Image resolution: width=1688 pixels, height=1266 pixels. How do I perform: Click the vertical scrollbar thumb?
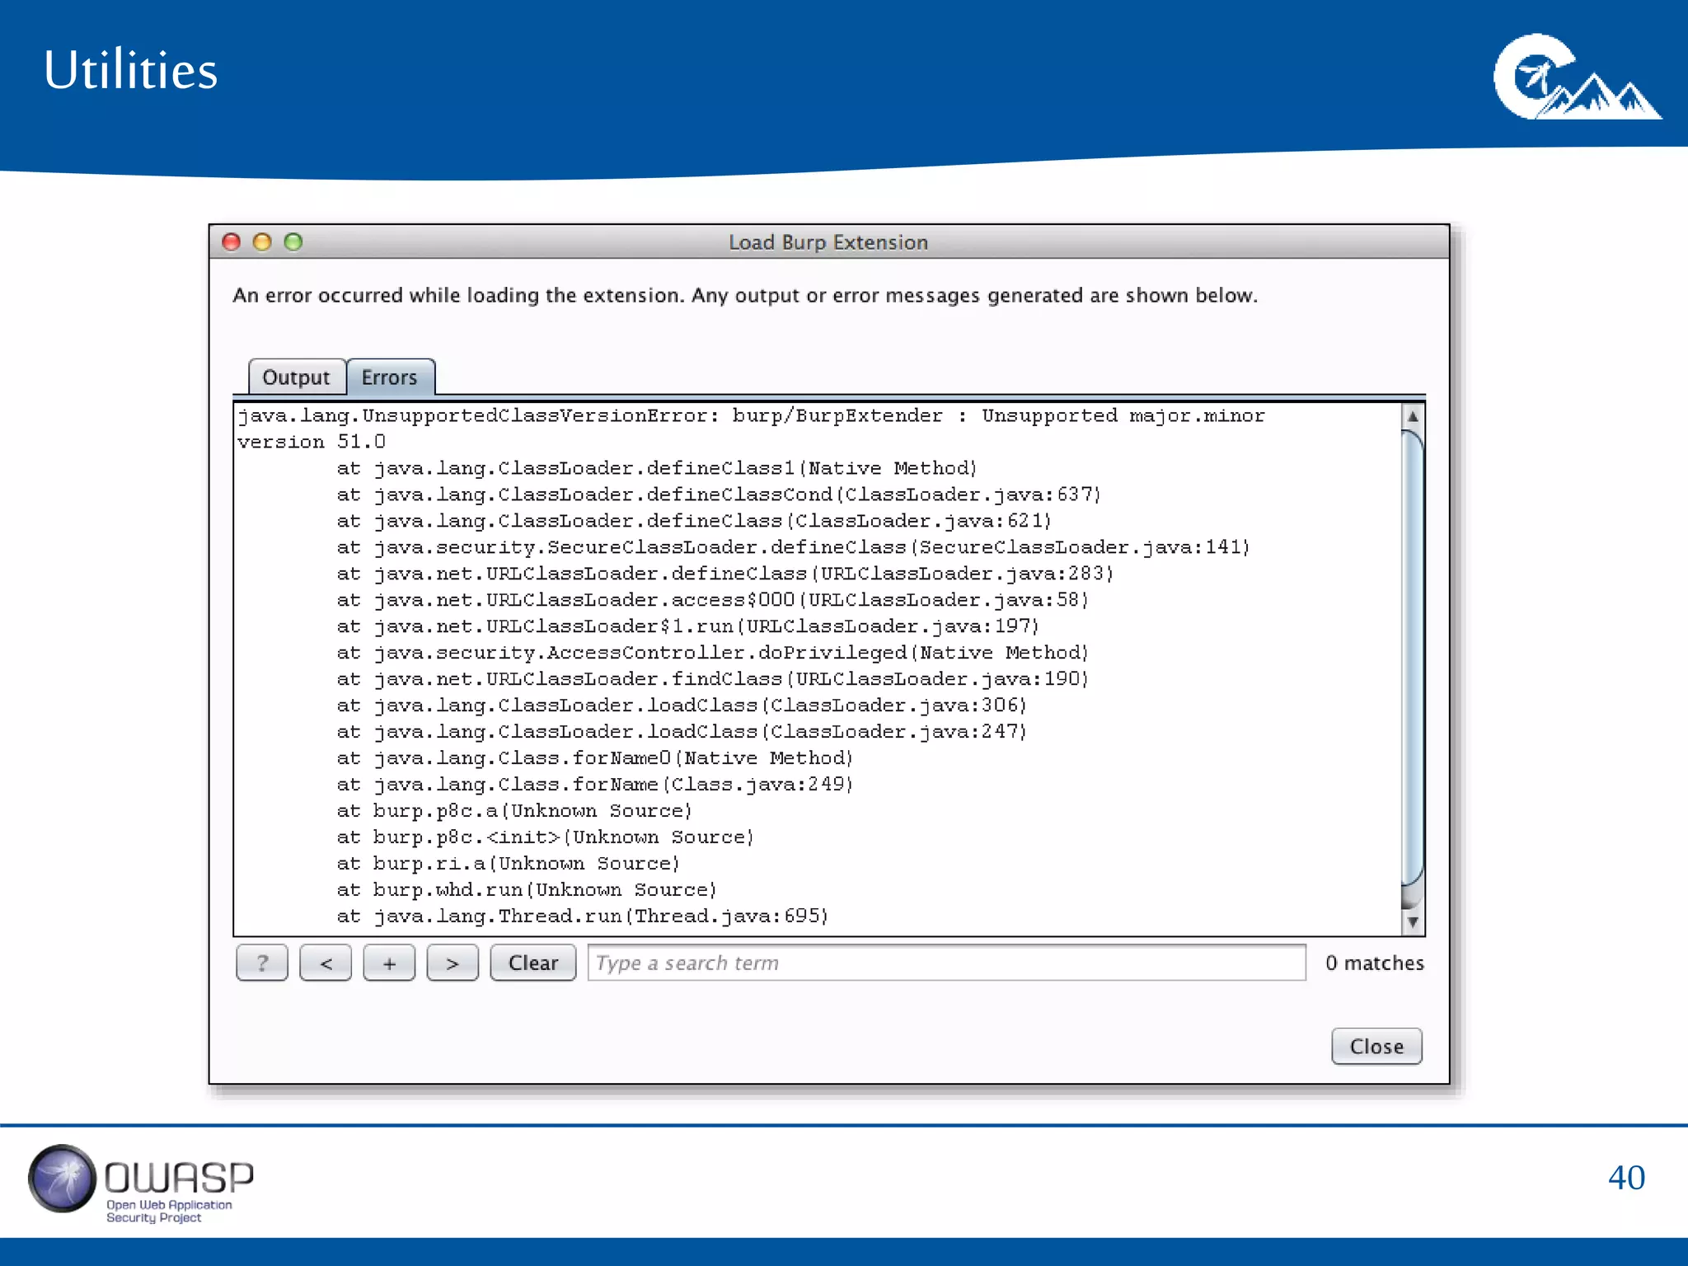pos(1413,659)
